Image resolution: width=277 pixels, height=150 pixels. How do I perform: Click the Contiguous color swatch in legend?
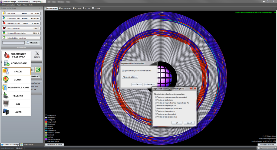[x=46, y=120]
